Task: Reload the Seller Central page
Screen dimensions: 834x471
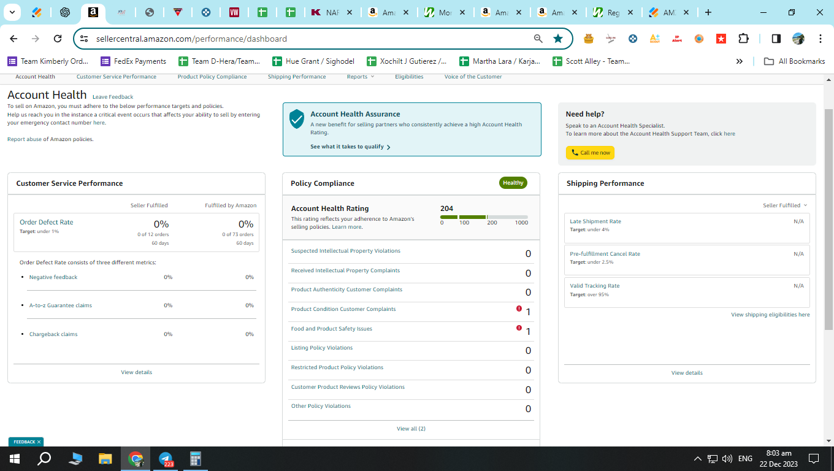Action: pos(58,39)
